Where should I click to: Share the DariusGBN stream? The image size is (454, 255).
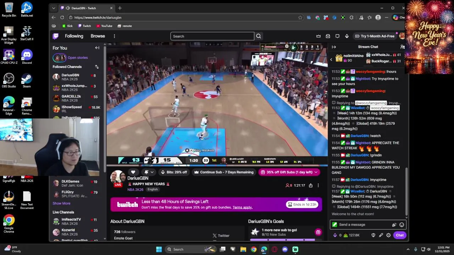pyautogui.click(x=311, y=185)
